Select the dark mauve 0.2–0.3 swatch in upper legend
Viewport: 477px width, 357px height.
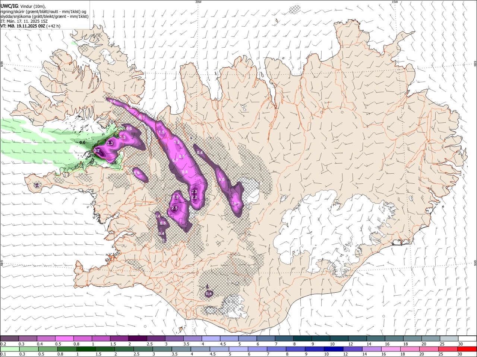[10, 339]
